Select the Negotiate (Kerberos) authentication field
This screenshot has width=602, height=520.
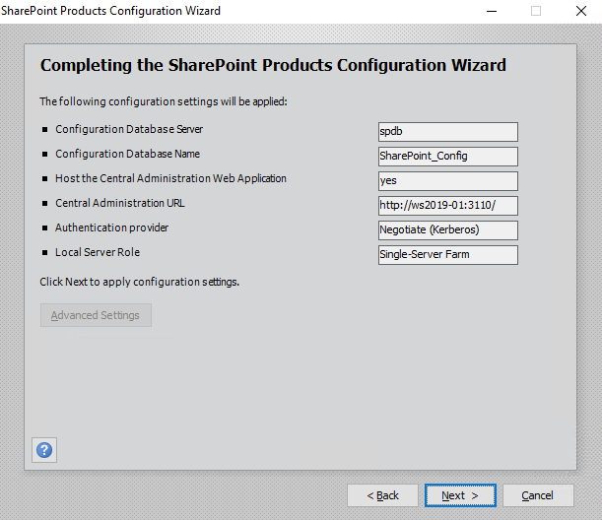[x=448, y=229]
